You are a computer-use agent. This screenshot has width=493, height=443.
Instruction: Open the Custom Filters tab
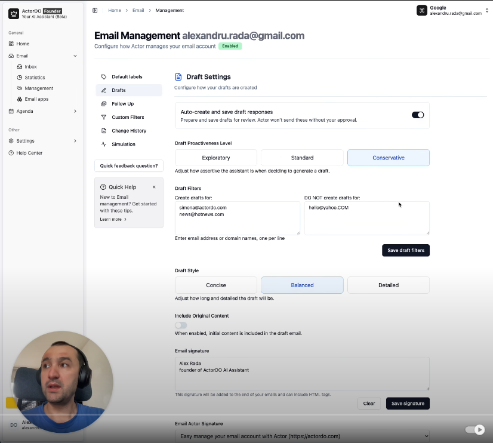[x=129, y=117]
